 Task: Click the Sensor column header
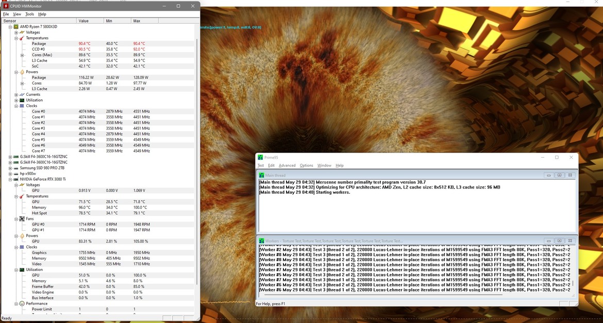[x=39, y=21]
